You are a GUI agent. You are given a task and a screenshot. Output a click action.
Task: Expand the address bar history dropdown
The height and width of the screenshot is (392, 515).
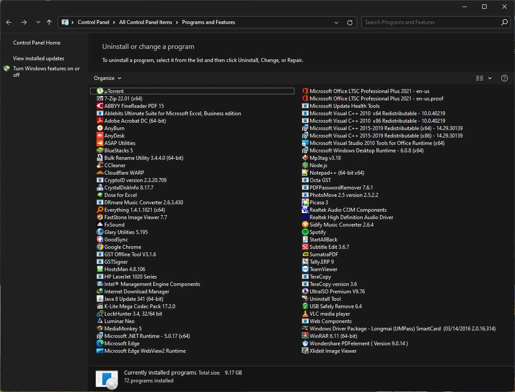click(x=336, y=22)
